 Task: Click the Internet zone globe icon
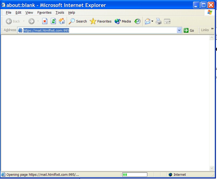170,175
